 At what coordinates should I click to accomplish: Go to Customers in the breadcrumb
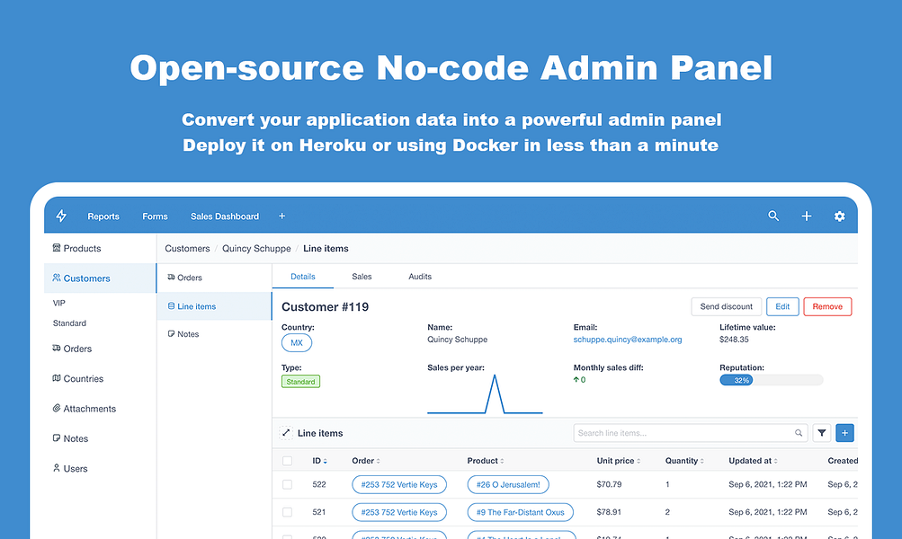click(188, 248)
